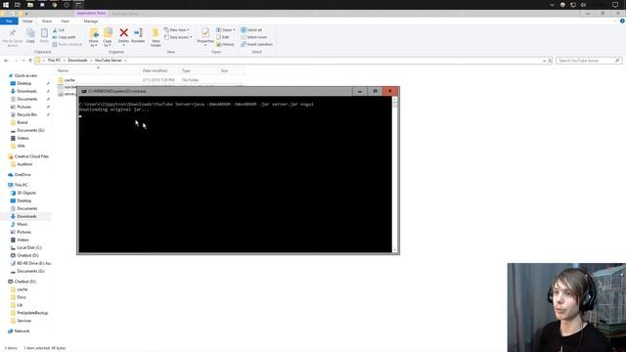626x352 pixels.
Task: Select PreUpdateBackup folder in navigation pane
Action: (x=32, y=313)
